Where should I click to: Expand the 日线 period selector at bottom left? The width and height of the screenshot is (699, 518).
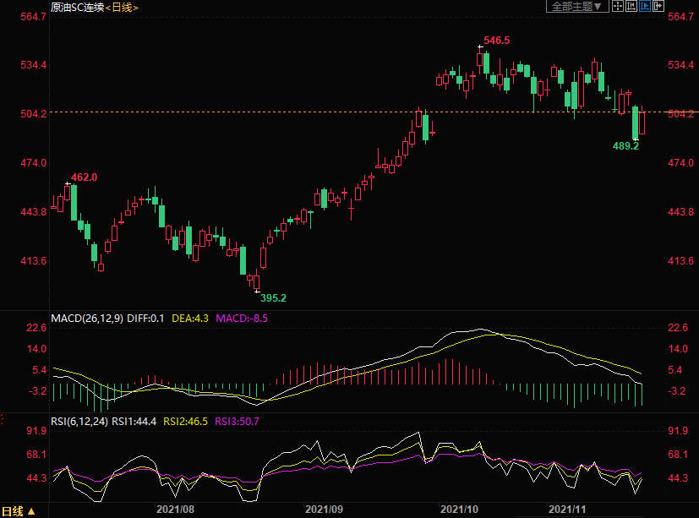(18, 510)
